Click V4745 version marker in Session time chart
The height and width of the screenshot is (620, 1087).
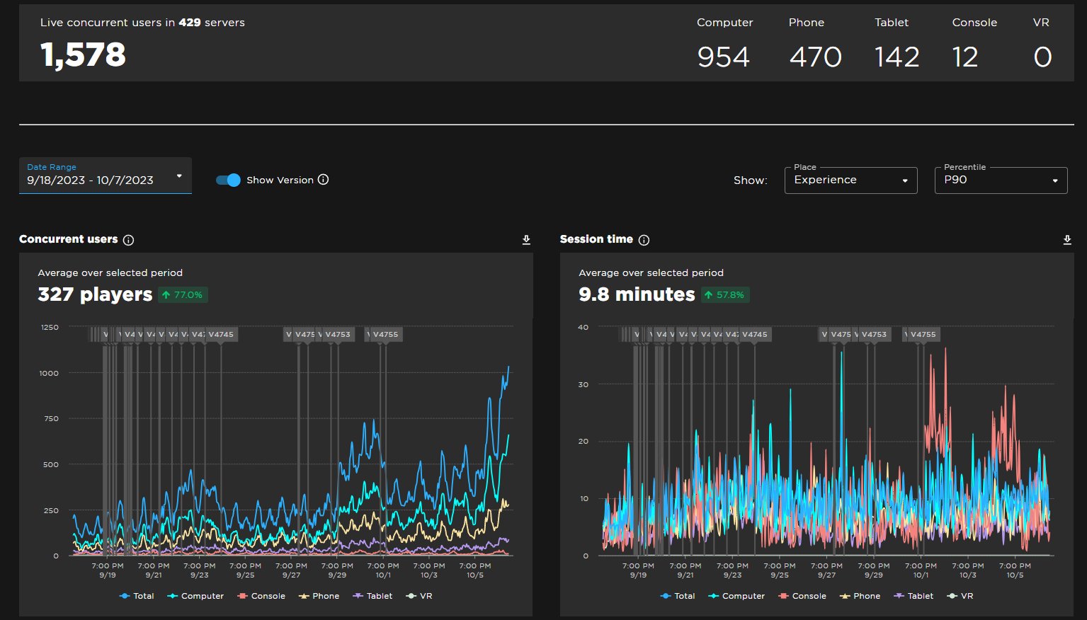[755, 335]
